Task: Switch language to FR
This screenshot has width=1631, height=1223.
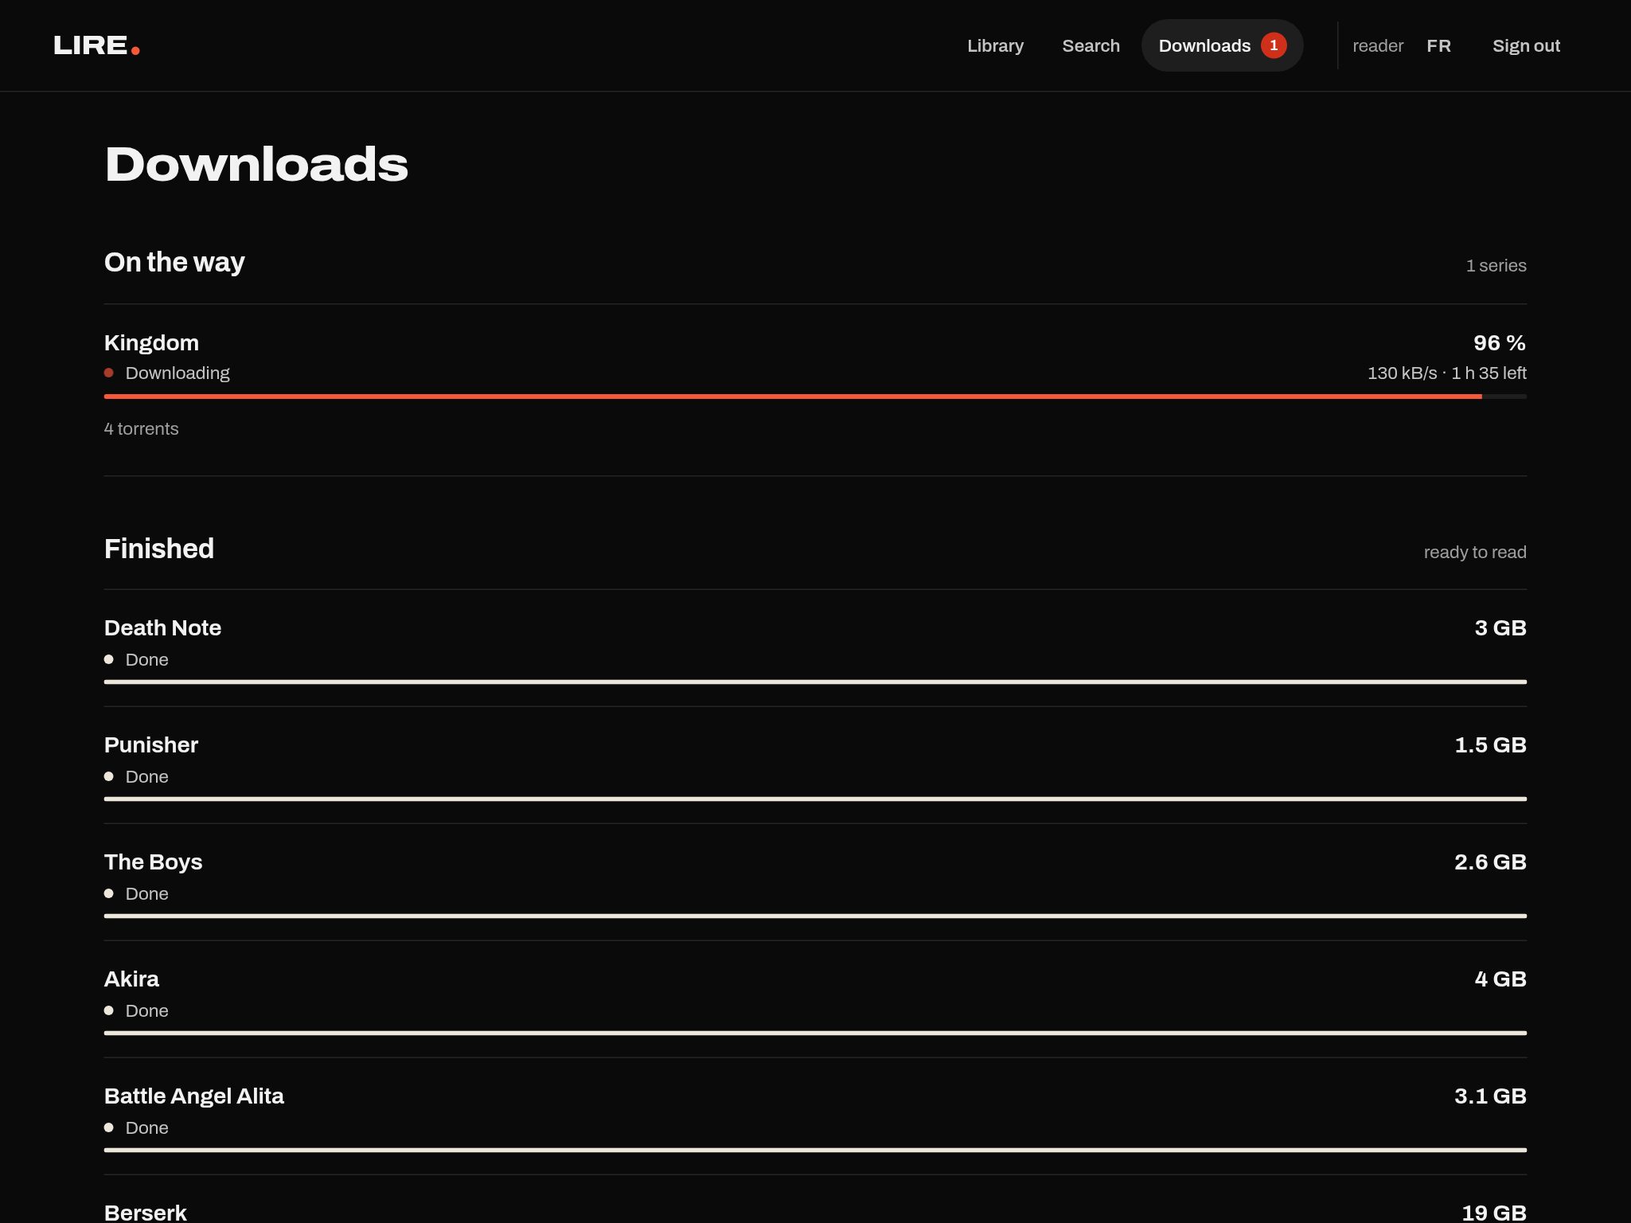Action: pyautogui.click(x=1438, y=45)
